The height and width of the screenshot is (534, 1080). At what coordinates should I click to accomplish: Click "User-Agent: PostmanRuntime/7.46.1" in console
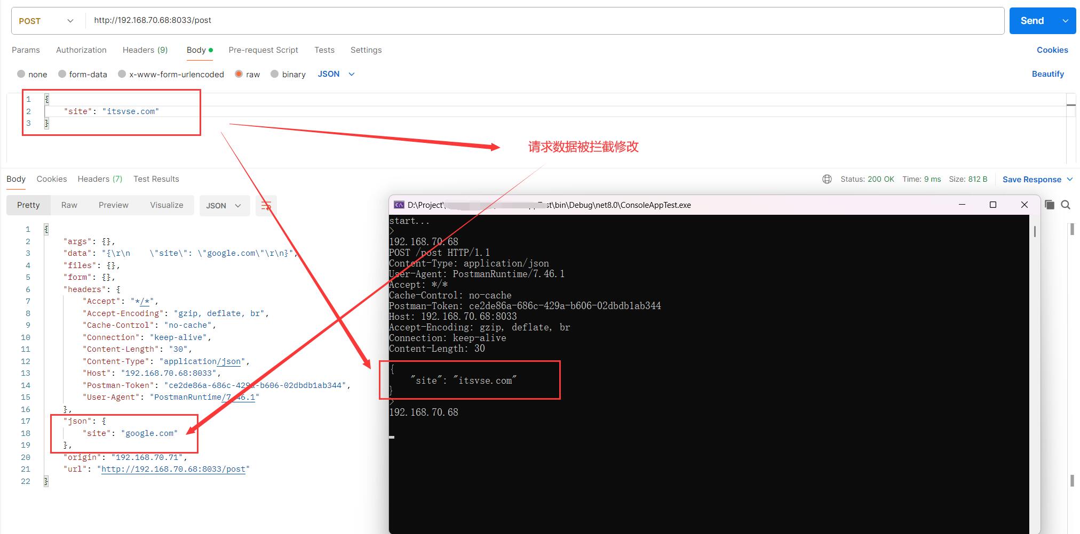click(x=477, y=274)
